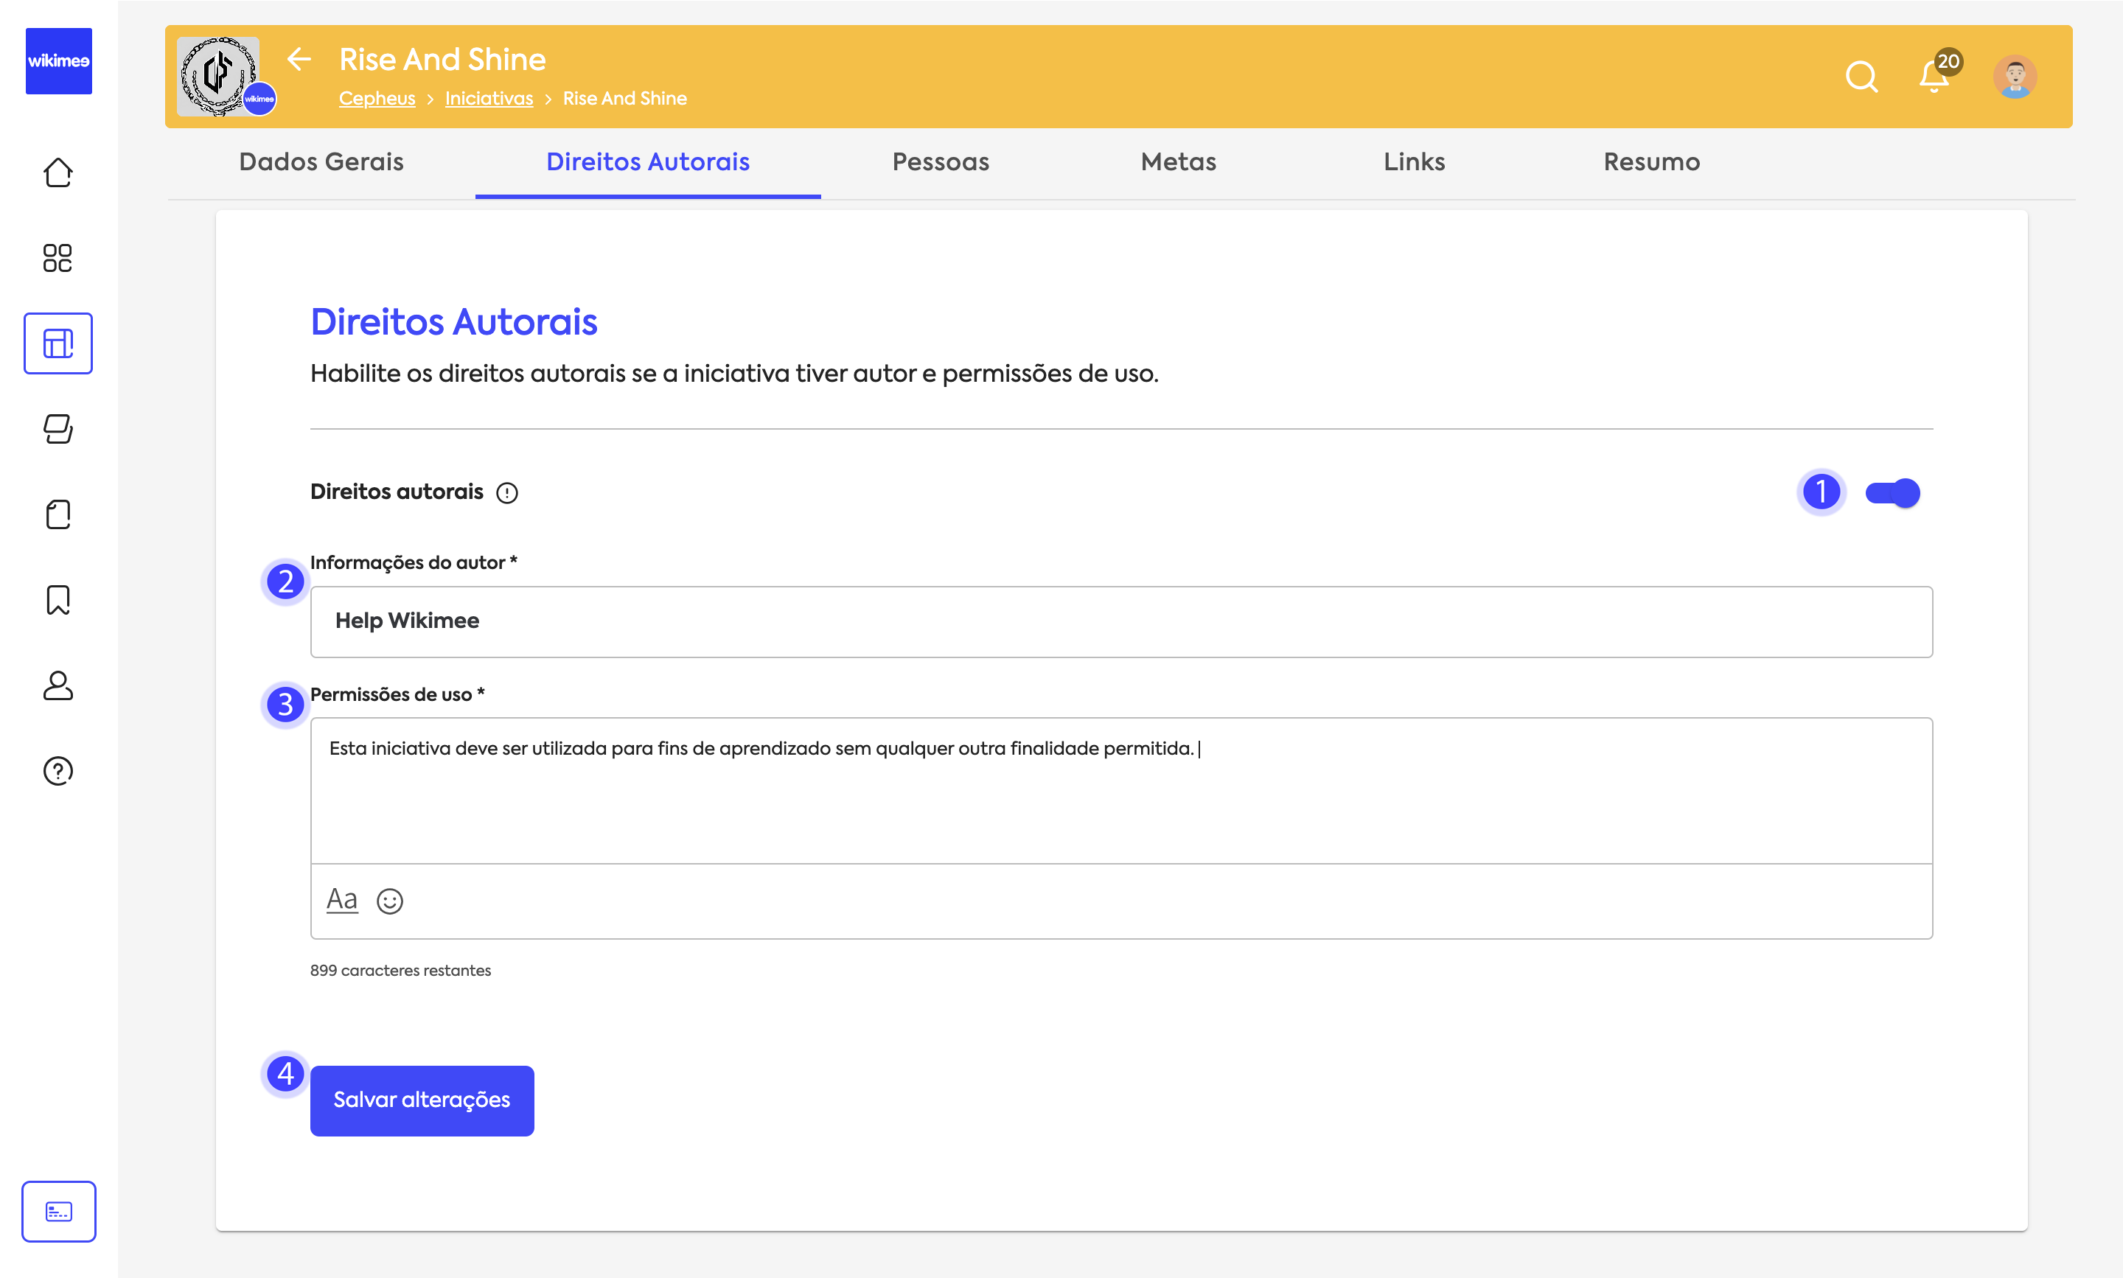The height and width of the screenshot is (1278, 2123).
Task: Switch to the Pessoas tab
Action: click(x=941, y=162)
